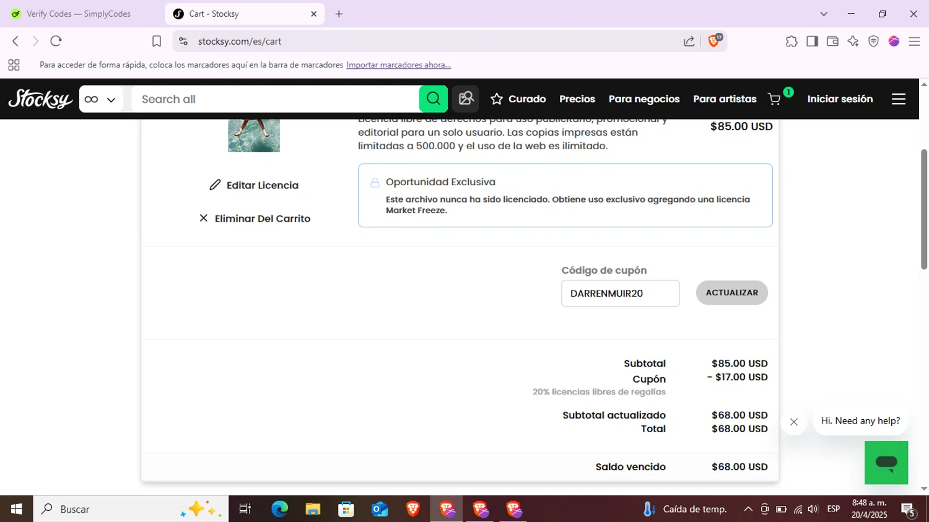Viewport: 929px width, 522px height.
Task: Click Importar marcadores ahora link
Action: coord(398,65)
